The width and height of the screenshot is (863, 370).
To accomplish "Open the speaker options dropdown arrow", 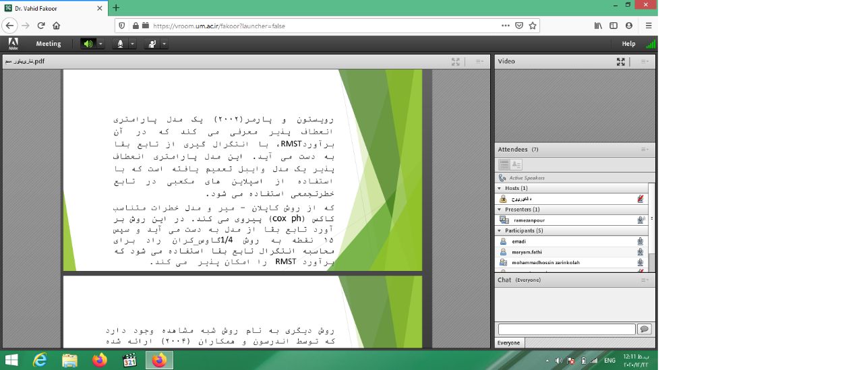I will (100, 44).
